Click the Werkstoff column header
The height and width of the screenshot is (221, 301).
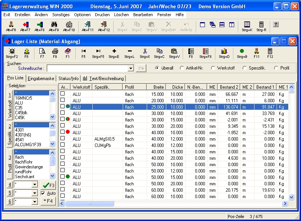[81, 87]
